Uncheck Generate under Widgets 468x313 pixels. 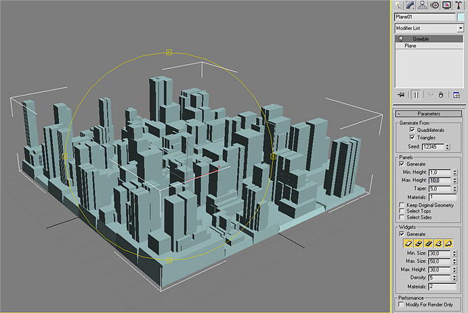[x=402, y=234]
